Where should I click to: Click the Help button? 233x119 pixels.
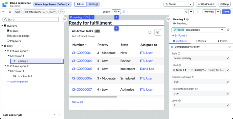point(224,4)
